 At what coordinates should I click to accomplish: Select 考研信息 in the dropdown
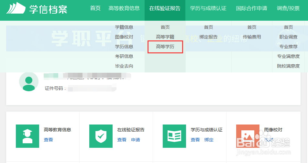tap(124, 56)
